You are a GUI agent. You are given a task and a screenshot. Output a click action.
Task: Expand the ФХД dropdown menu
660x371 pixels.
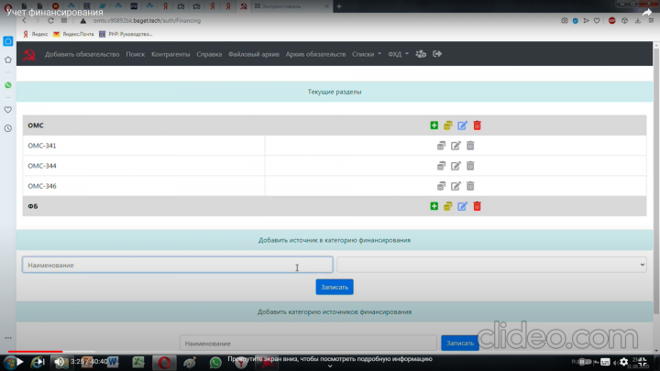(398, 54)
